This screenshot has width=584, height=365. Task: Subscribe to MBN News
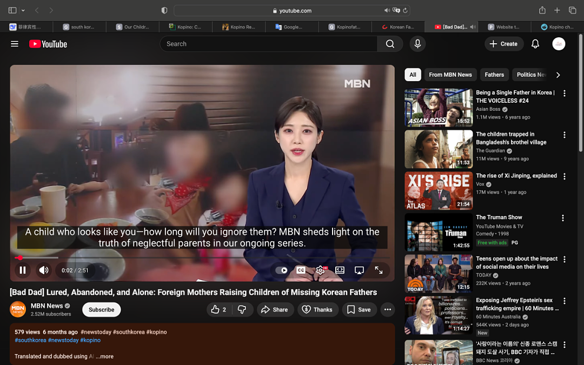pos(101,309)
